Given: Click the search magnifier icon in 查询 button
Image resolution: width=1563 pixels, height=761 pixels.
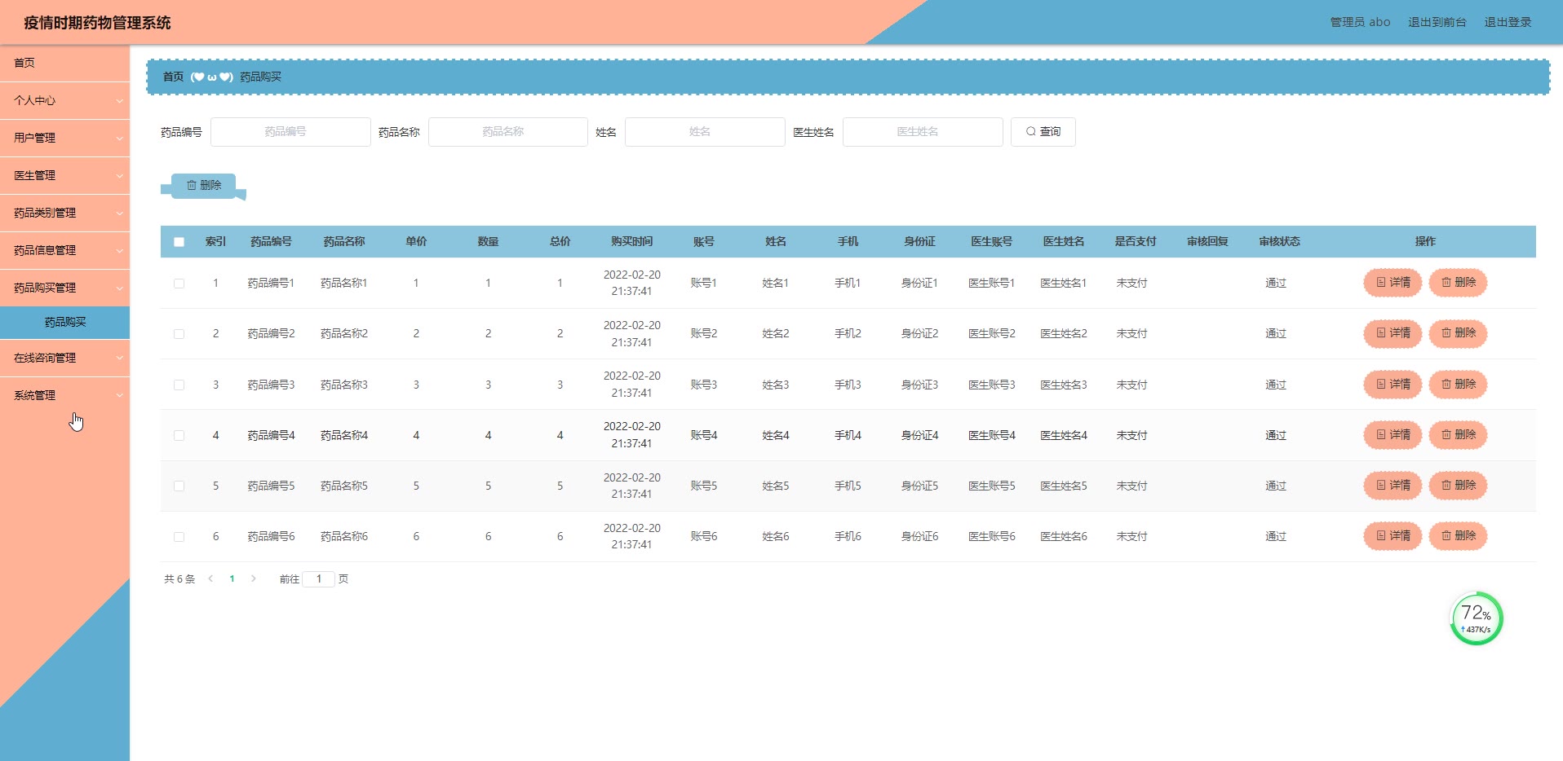Looking at the screenshot, I should coord(1031,132).
